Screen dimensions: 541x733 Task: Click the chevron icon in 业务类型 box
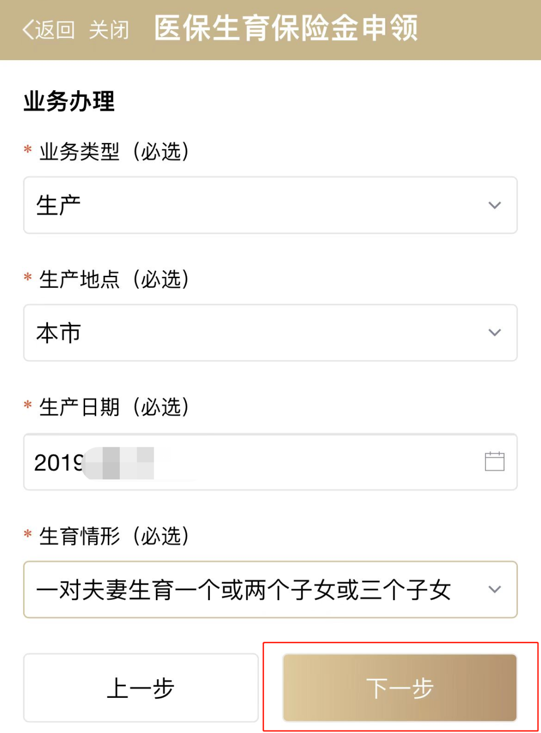tap(494, 205)
